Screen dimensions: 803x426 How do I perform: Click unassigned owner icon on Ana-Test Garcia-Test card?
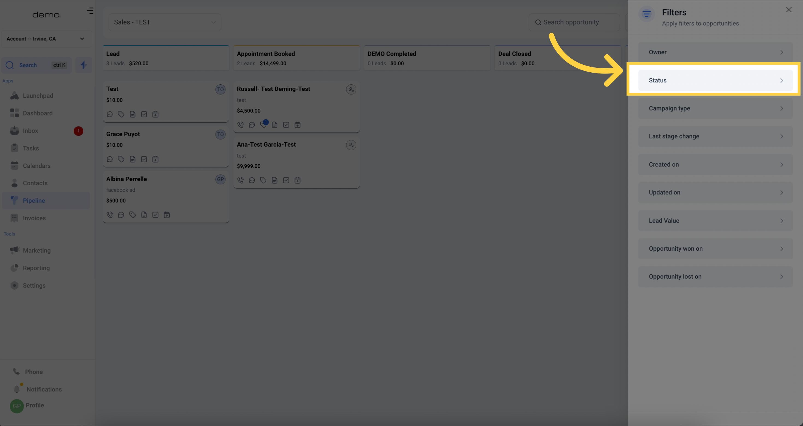point(351,145)
